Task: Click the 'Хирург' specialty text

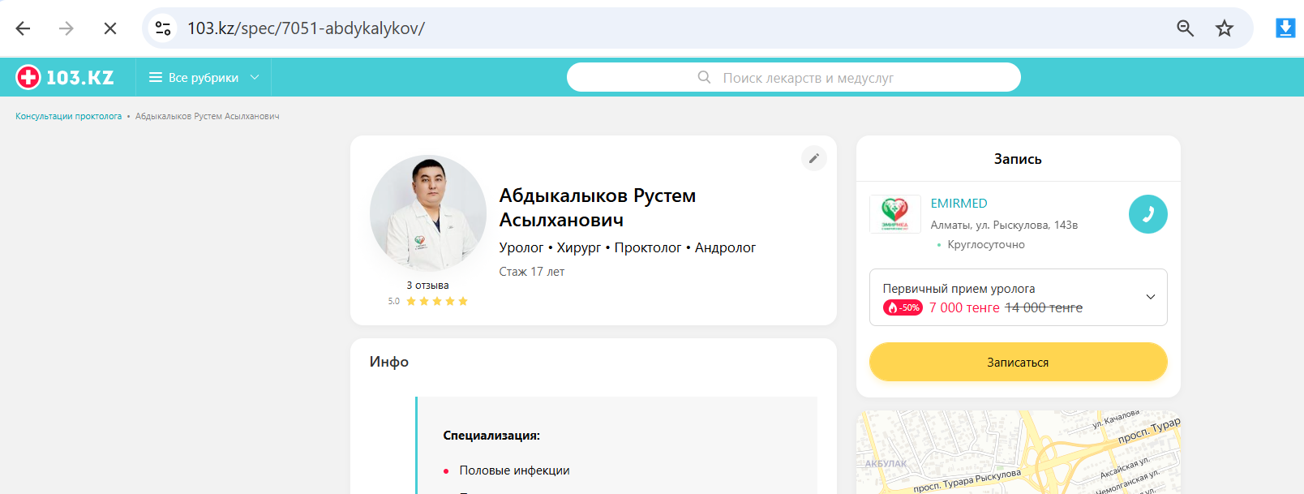Action: [x=578, y=247]
